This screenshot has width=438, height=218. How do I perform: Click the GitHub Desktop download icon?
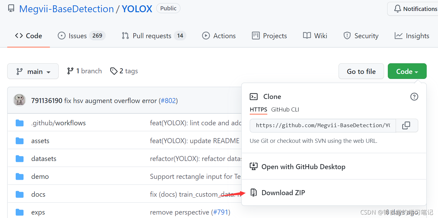[x=254, y=166]
